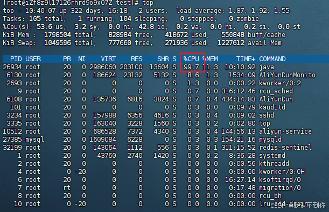Select the 42.8 id idle value
Screen dimensions: 329x212
click(146, 27)
